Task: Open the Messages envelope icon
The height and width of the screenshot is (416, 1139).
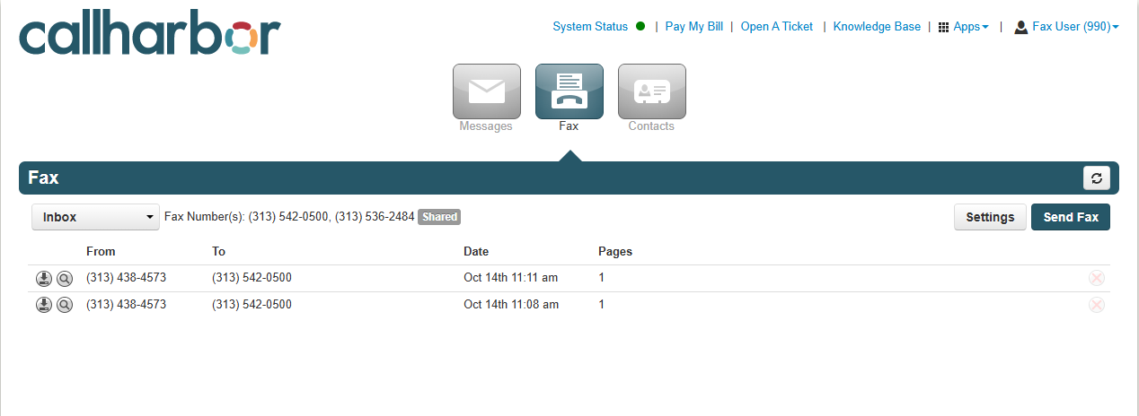Action: 487,91
